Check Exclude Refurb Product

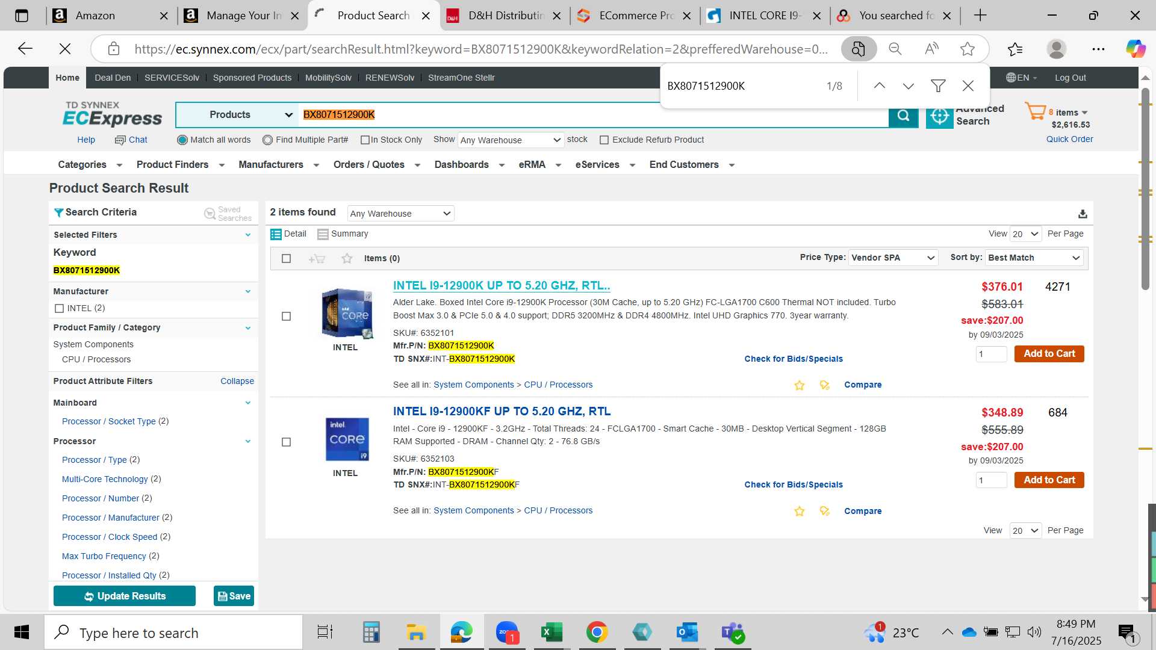pyautogui.click(x=604, y=140)
